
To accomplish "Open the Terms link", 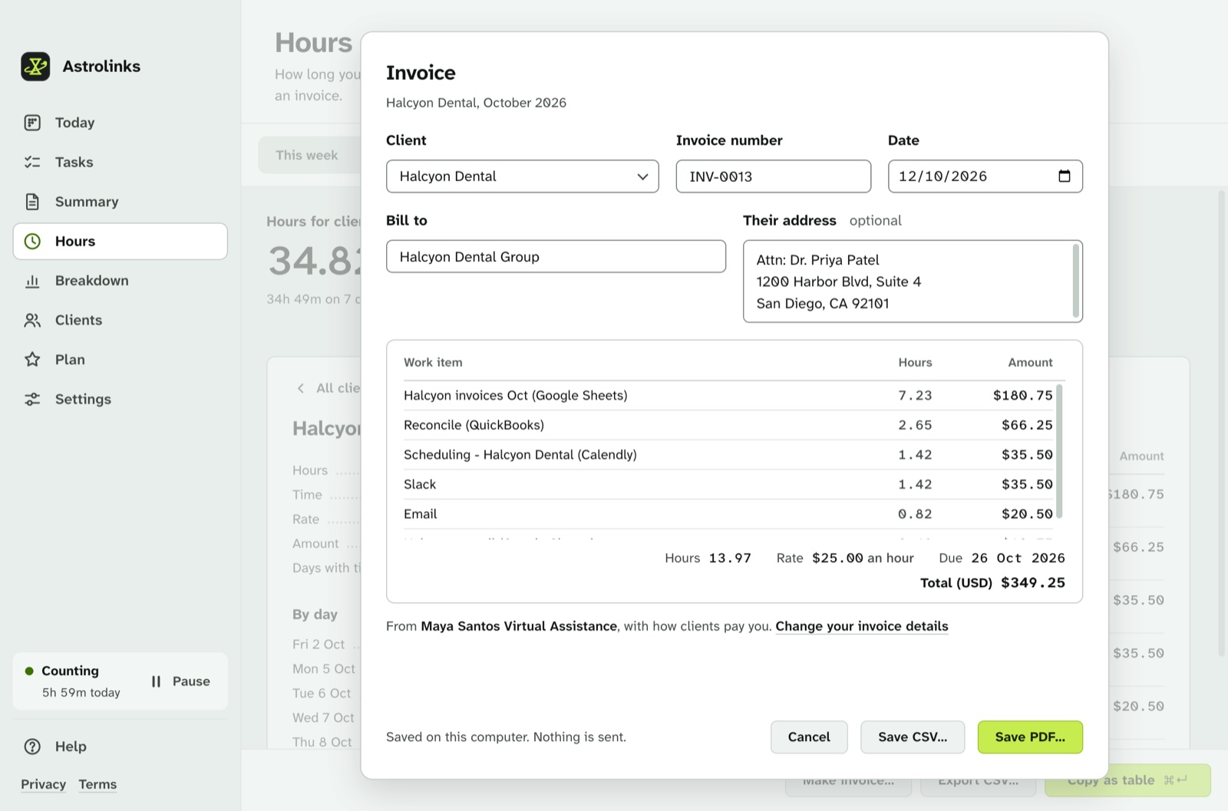I will [97, 784].
